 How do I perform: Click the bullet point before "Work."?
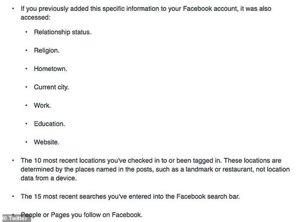(26, 106)
